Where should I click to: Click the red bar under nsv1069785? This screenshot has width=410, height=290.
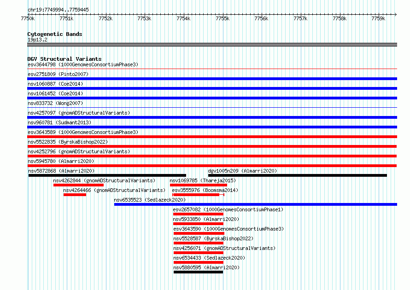[x=199, y=185]
